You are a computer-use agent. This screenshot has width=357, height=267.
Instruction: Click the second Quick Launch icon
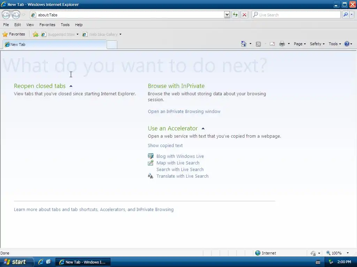coord(48,262)
